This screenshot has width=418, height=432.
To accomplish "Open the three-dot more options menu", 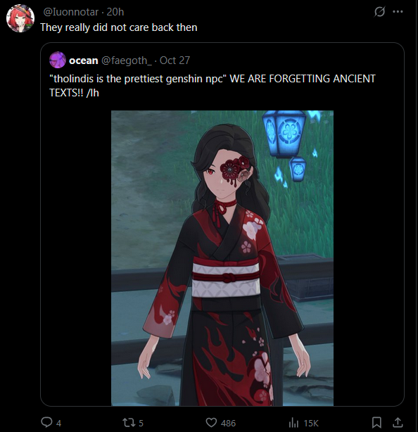I will tap(398, 11).
